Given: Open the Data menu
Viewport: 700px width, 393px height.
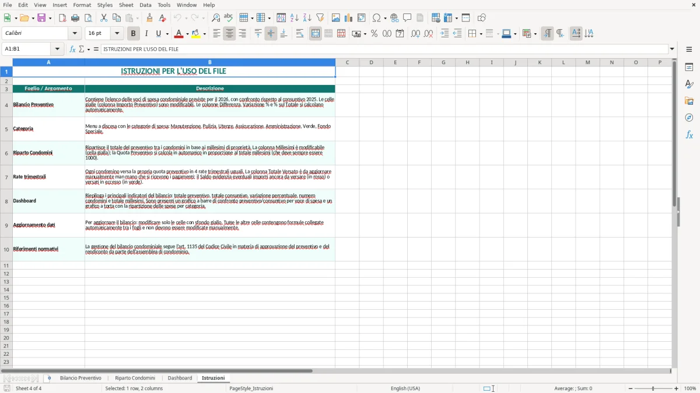Looking at the screenshot, I should click(145, 5).
